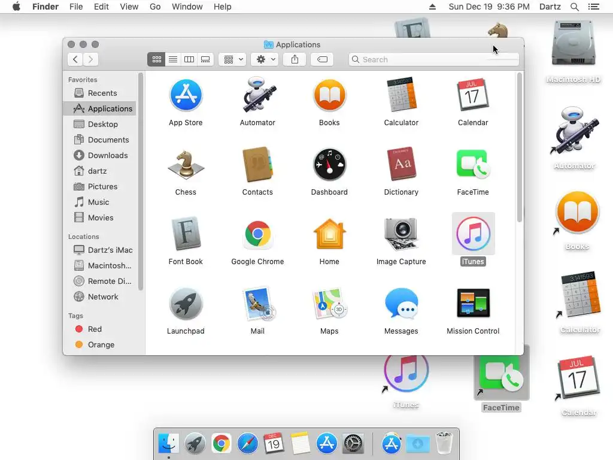This screenshot has width=613, height=460.
Task: Click the Edit Tags toolbar button
Action: [x=322, y=59]
